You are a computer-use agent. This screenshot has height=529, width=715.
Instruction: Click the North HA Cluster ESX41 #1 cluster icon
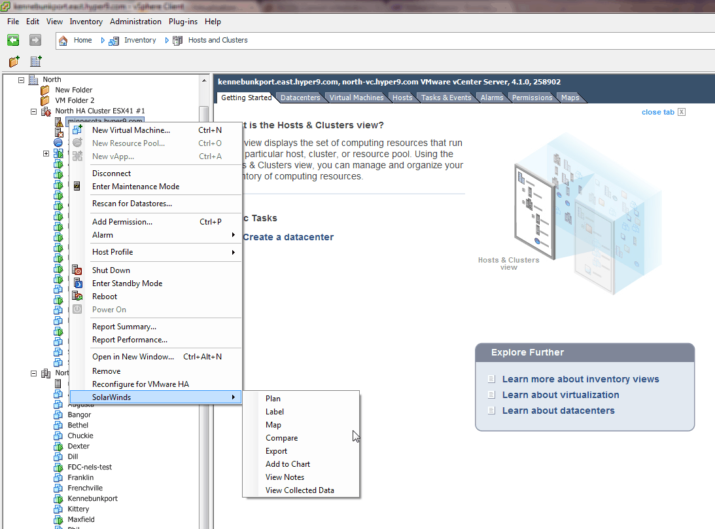coord(46,111)
